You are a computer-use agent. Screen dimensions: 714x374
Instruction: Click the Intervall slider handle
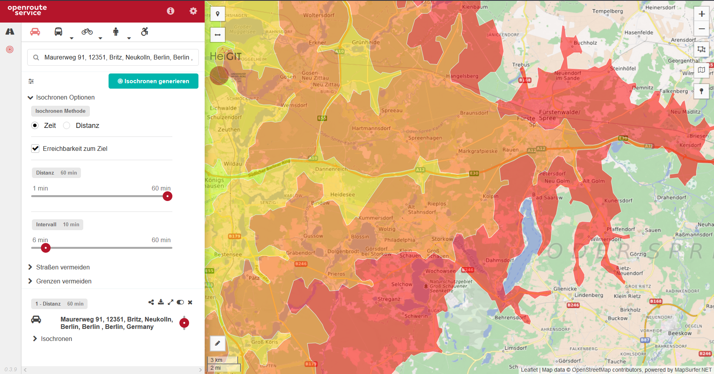click(x=46, y=248)
